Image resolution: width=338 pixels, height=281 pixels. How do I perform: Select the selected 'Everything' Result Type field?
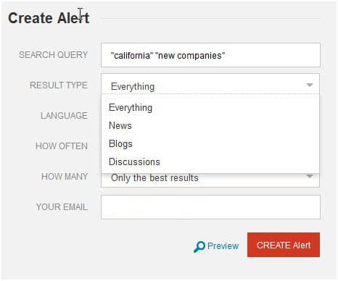(x=210, y=84)
